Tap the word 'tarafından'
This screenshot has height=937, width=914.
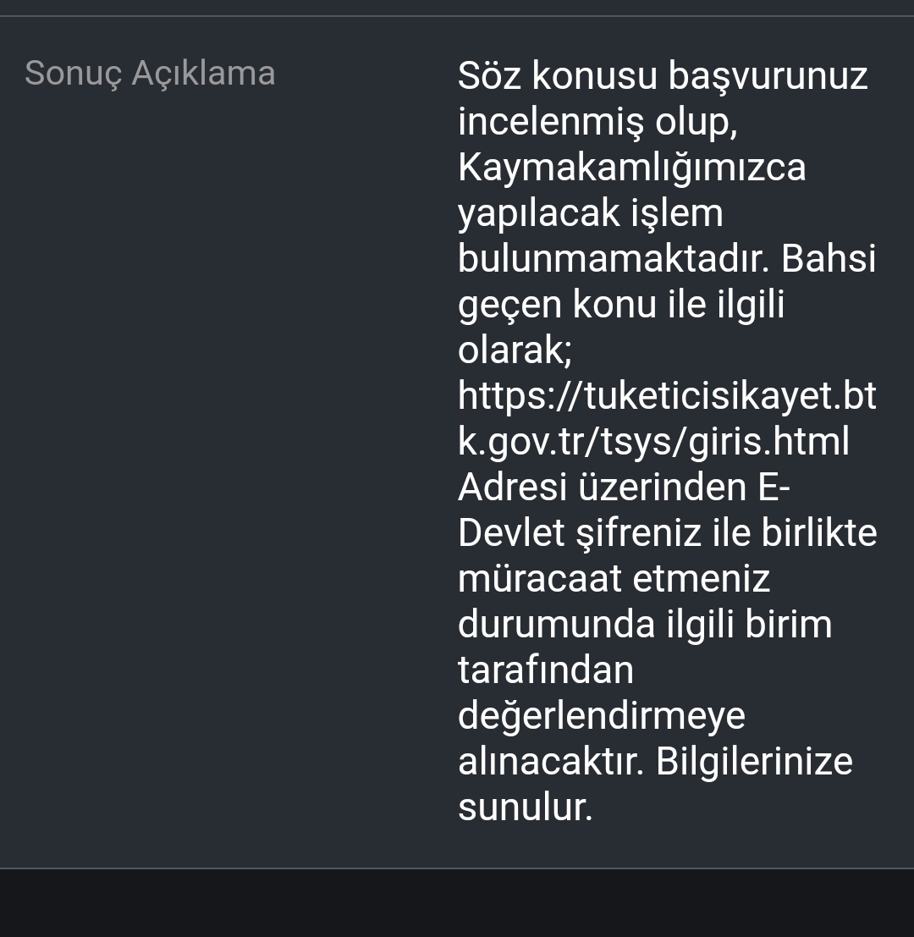(x=545, y=670)
